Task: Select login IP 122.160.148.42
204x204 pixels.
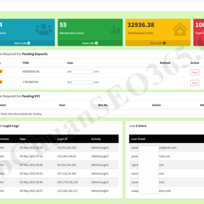Action: 67,156
